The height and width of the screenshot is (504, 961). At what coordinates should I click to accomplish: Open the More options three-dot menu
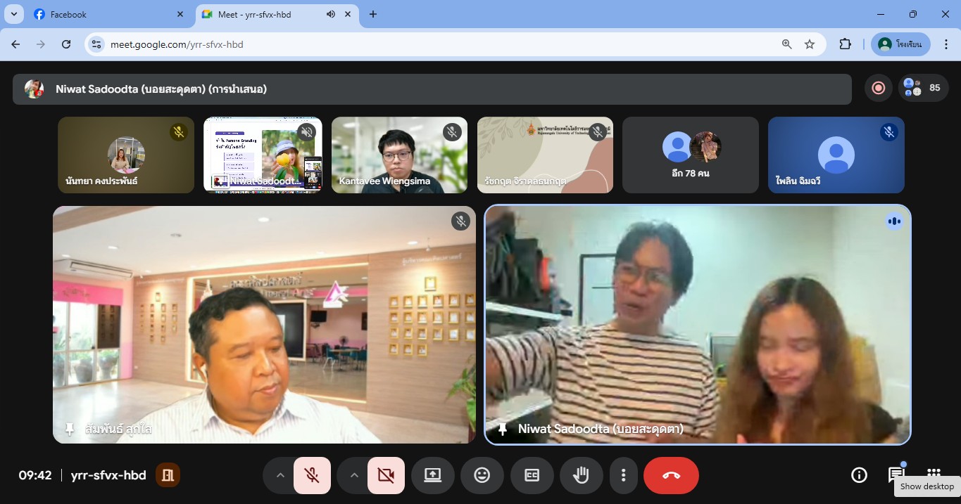(x=623, y=476)
